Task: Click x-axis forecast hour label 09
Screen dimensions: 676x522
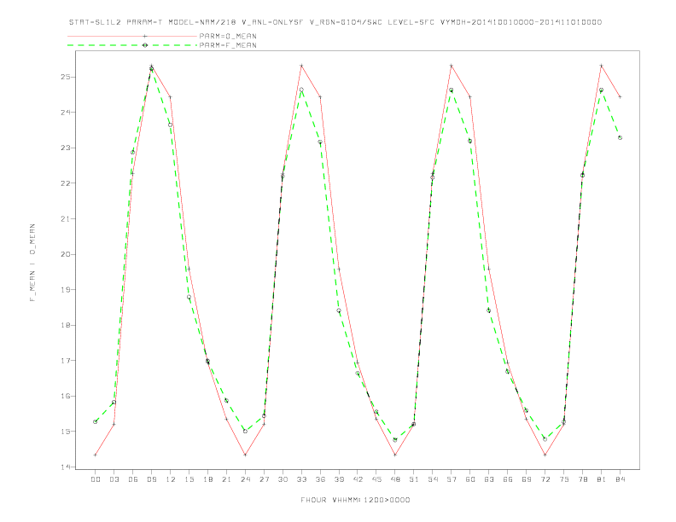Action: (151, 479)
